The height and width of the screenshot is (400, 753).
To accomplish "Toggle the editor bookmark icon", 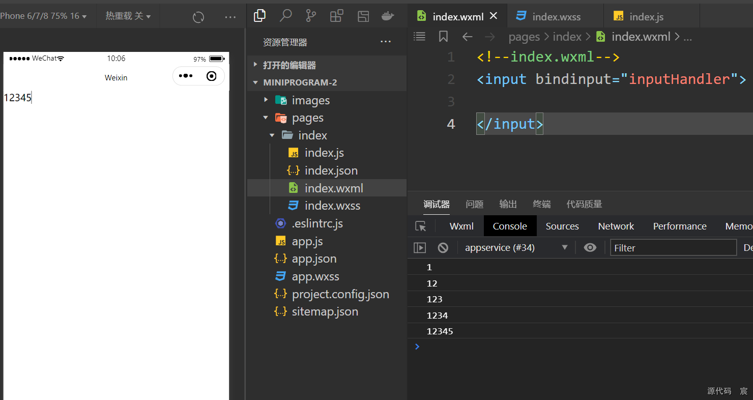I will (443, 36).
